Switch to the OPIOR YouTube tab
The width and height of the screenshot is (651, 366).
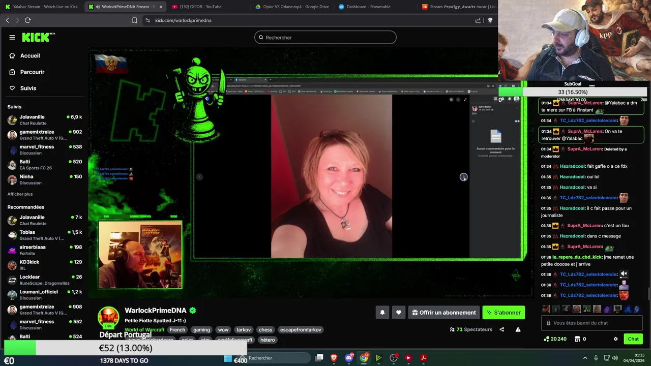tap(203, 7)
